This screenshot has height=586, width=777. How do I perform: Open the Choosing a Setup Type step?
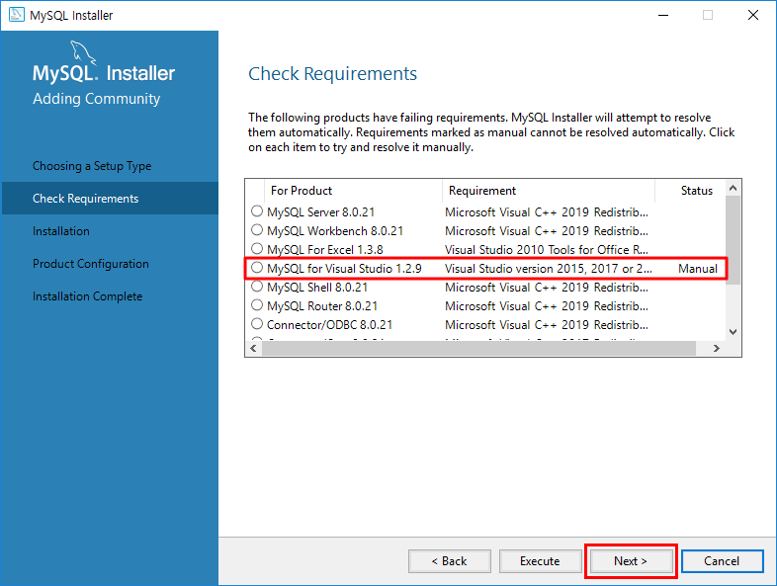92,166
